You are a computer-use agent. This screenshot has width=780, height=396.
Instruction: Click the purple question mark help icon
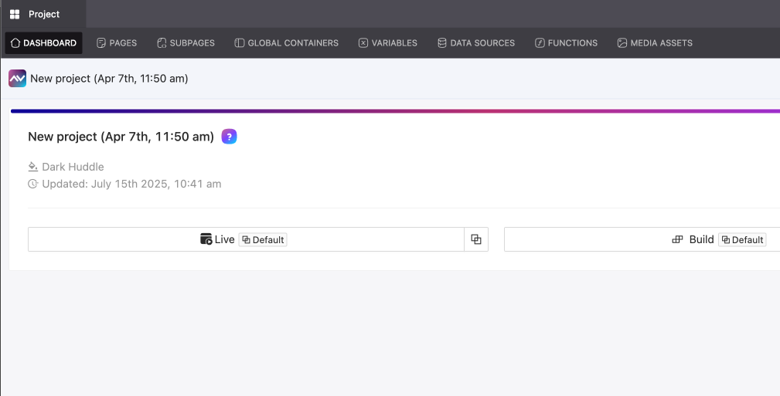(229, 137)
